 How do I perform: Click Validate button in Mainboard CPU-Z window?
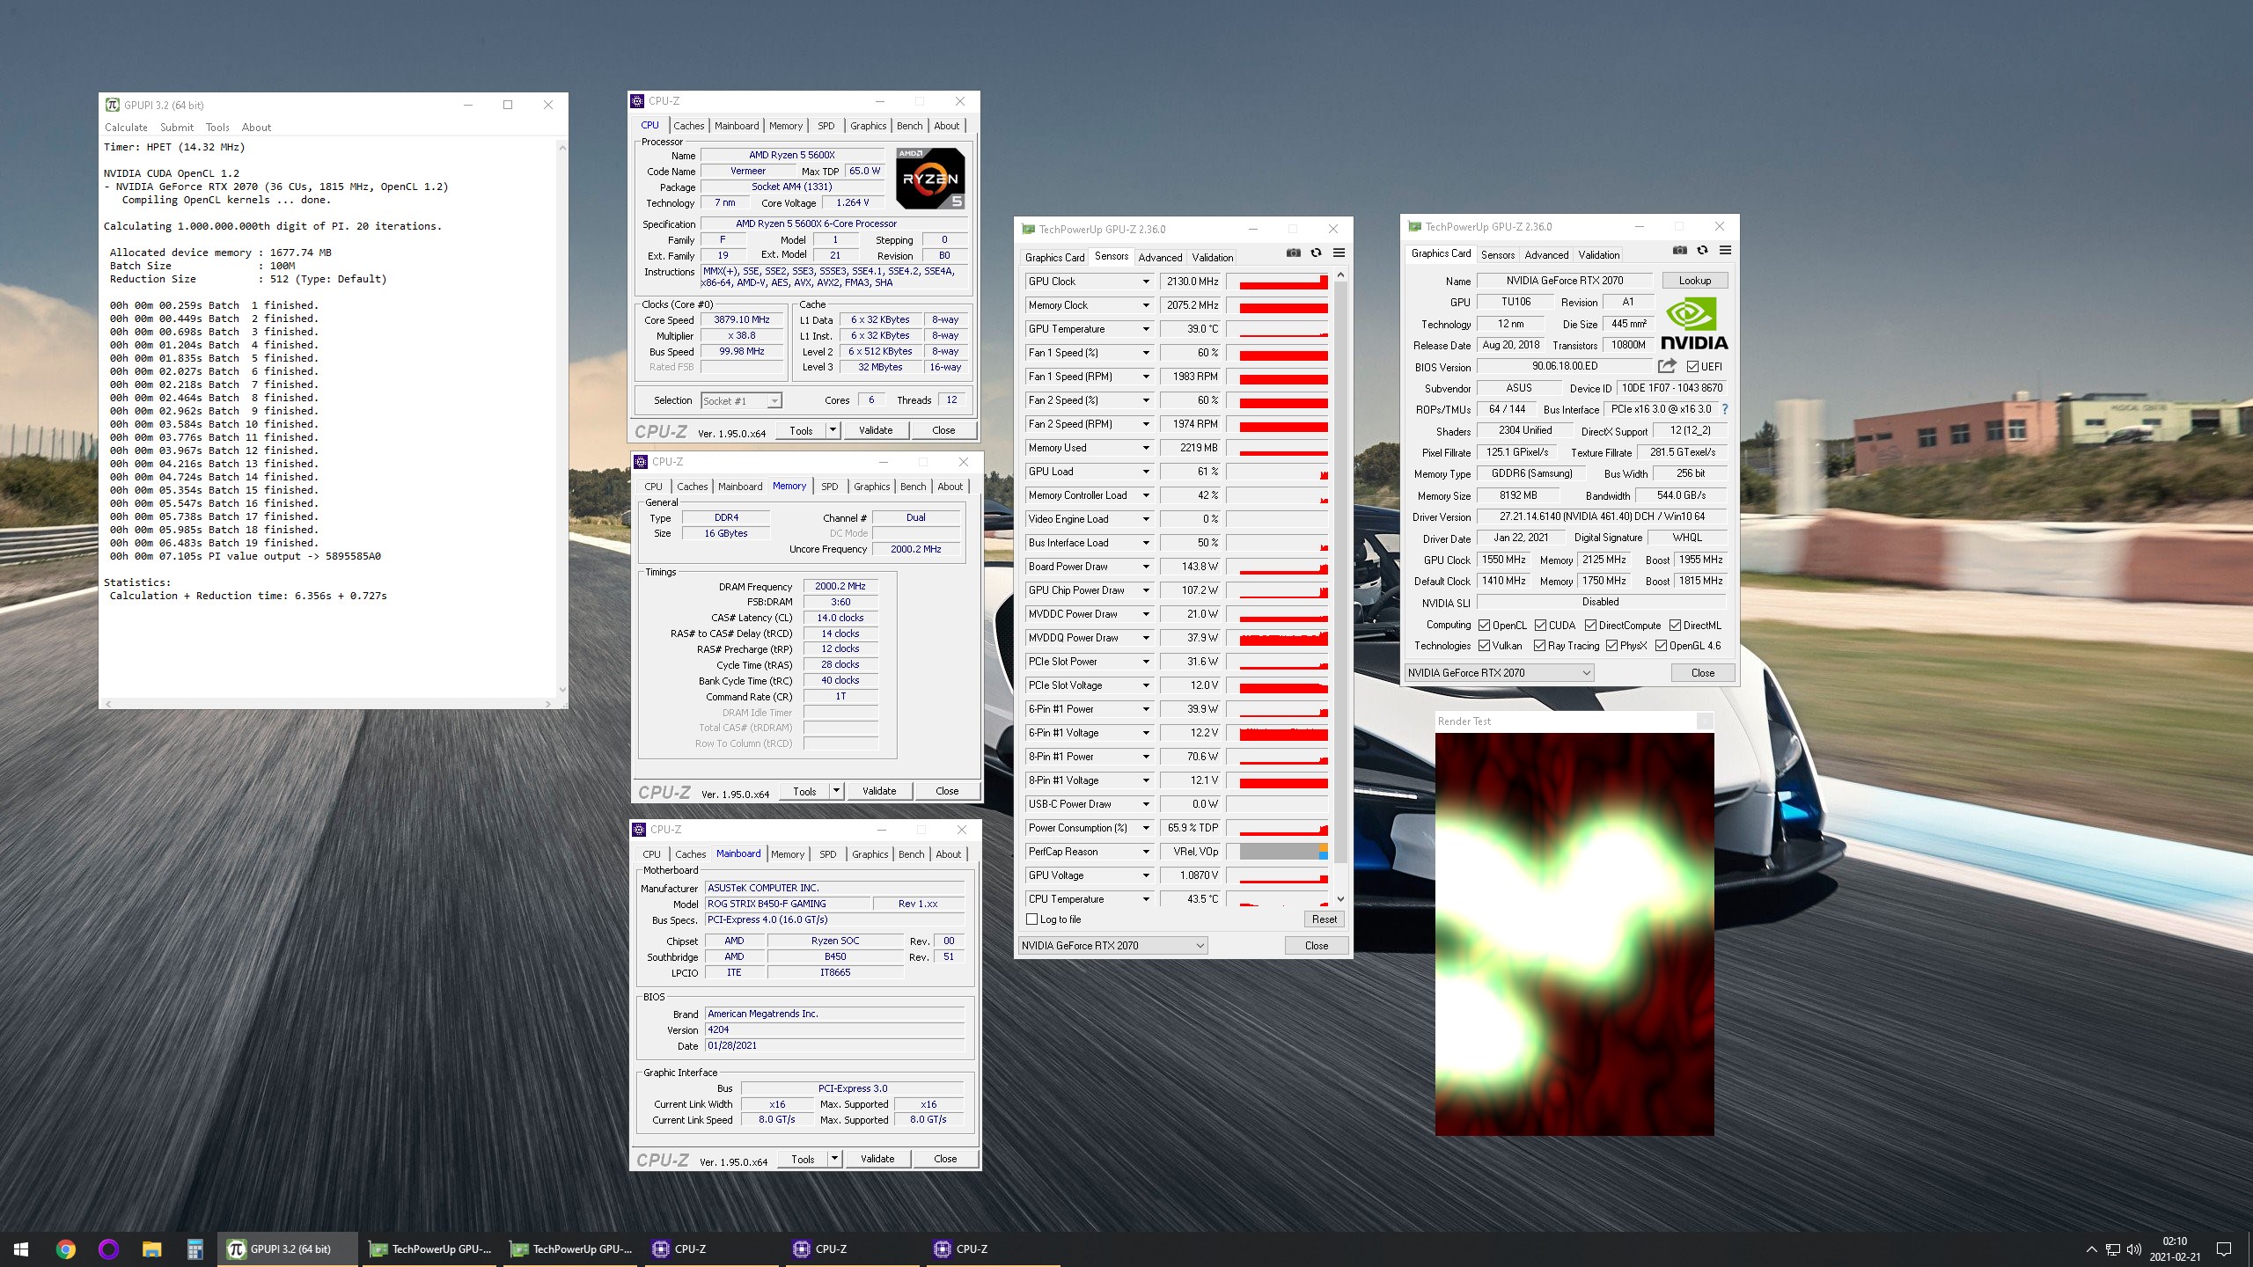pyautogui.click(x=877, y=1159)
